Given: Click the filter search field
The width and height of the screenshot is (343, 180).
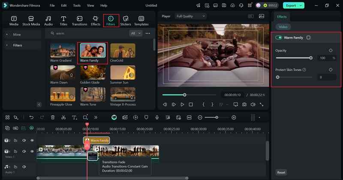Looking at the screenshot, I should (90, 33).
